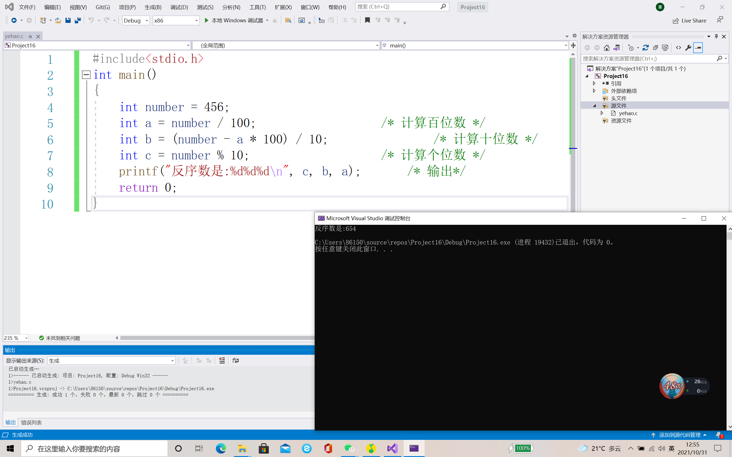Open the Debug configuration dropdown
Viewport: 732px width, 457px height.
(x=147, y=21)
